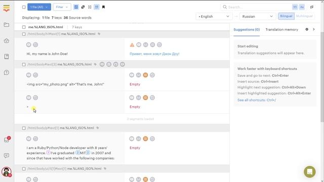Click Empty translation beside img src text
Image resolution: width=324 pixels, height=182 pixels.
[135, 84]
